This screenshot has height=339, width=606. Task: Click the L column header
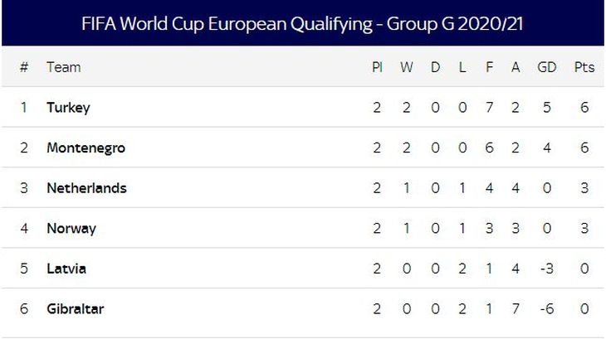pos(462,67)
